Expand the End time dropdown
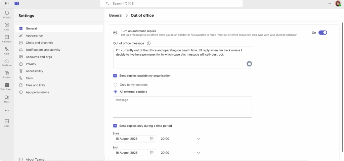The height and width of the screenshot is (161, 344). tap(198, 153)
